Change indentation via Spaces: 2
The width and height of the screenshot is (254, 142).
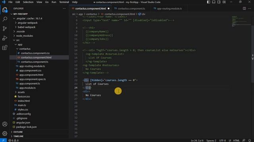click(x=211, y=140)
